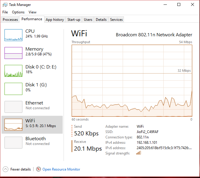
Task: Click the WiFi signal strength bars icon
Action: pos(139,153)
